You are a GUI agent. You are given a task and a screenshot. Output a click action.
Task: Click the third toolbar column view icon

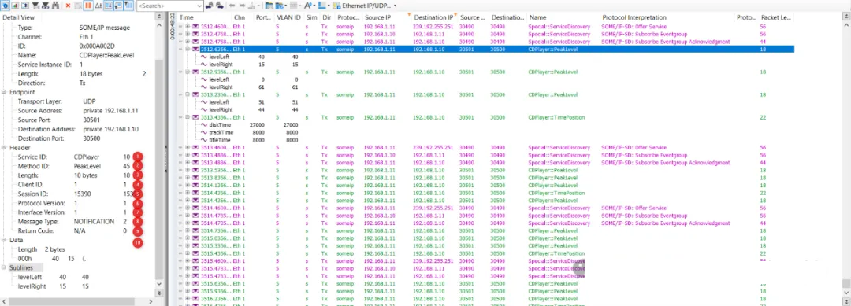click(x=24, y=6)
